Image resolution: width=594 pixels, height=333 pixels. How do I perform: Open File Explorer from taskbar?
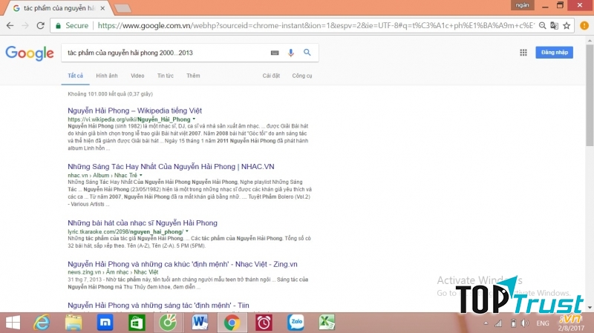pyautogui.click(x=73, y=323)
